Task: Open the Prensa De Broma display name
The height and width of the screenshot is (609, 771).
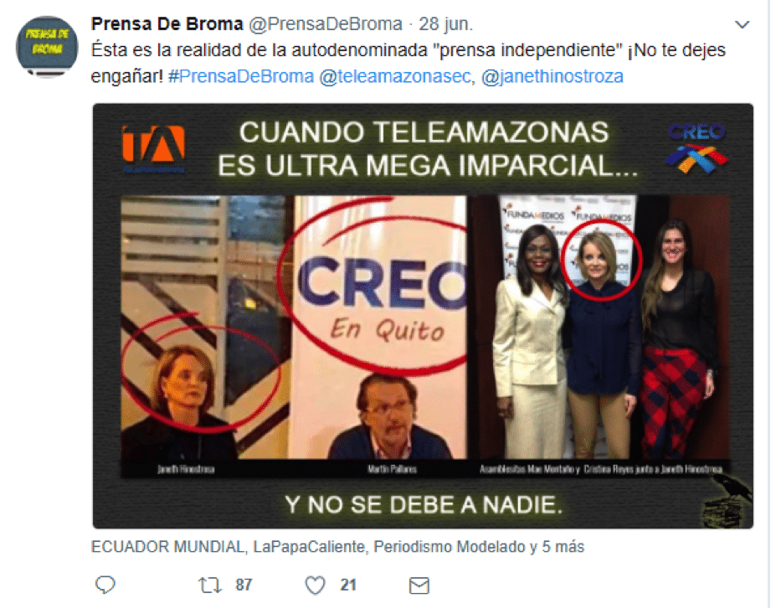Action: (167, 23)
